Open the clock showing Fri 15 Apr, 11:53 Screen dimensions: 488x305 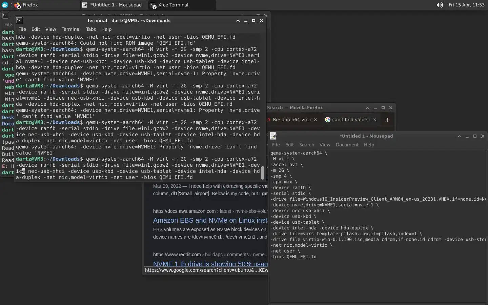(466, 5)
